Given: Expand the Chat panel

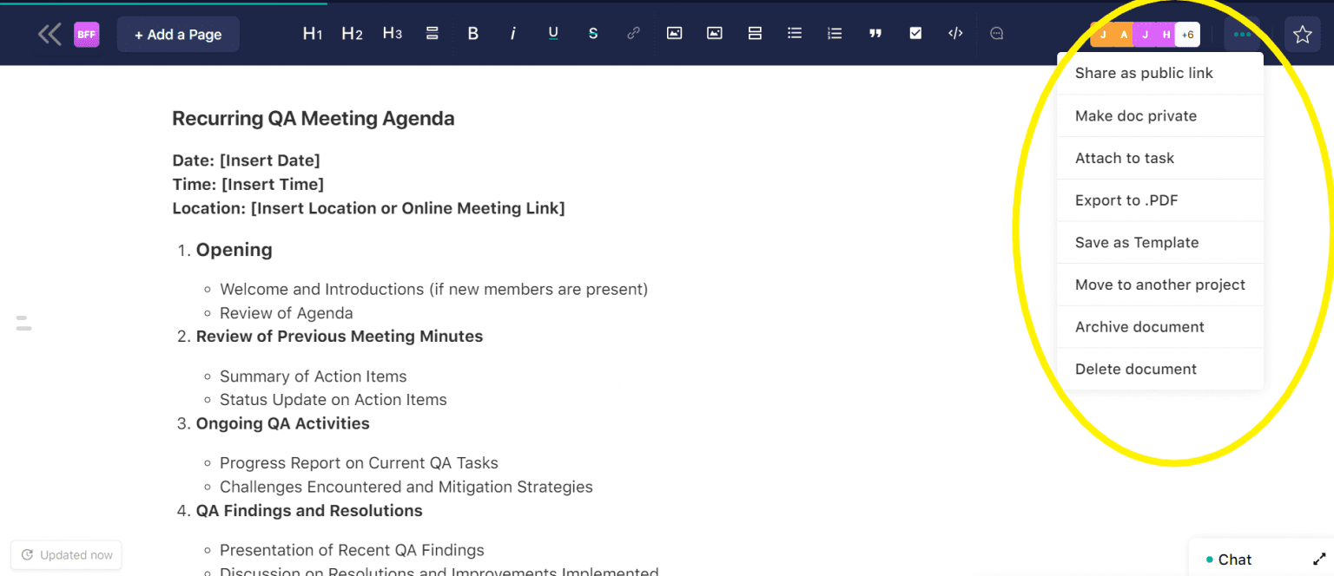Looking at the screenshot, I should tap(1320, 559).
